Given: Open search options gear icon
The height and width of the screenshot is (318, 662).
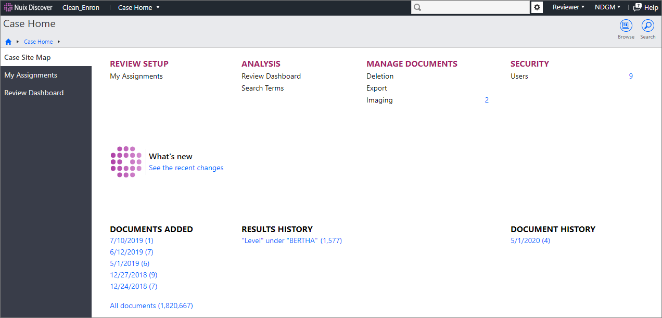Looking at the screenshot, I should tap(537, 7).
